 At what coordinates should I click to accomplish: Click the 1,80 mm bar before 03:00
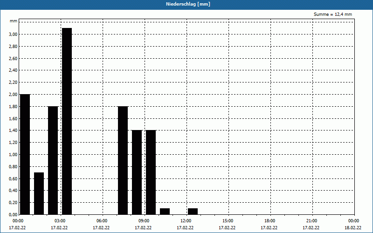pos(53,160)
